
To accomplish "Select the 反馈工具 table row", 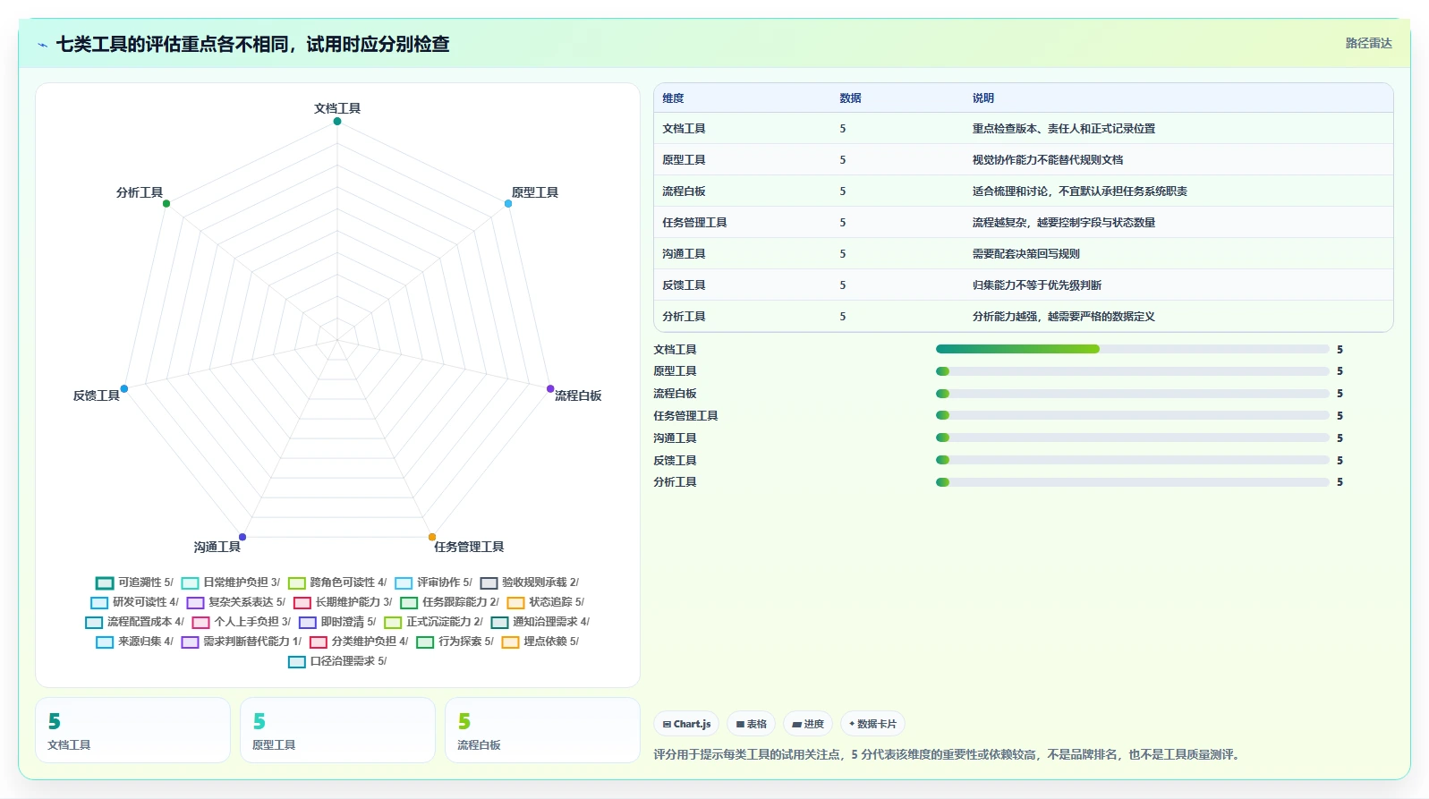I will 1024,285.
